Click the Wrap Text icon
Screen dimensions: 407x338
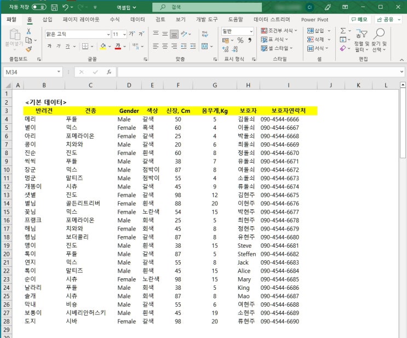205,34
